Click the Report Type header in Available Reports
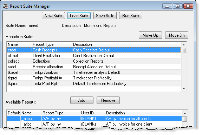Screen dimensions: 202x135 [x=61, y=113]
